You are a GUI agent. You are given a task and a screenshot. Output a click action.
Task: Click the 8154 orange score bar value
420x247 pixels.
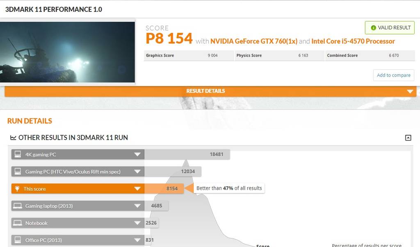coord(172,189)
